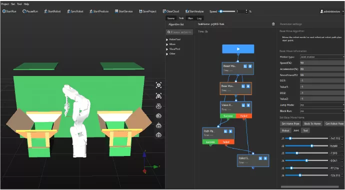Click the blue play start node

pos(238,49)
